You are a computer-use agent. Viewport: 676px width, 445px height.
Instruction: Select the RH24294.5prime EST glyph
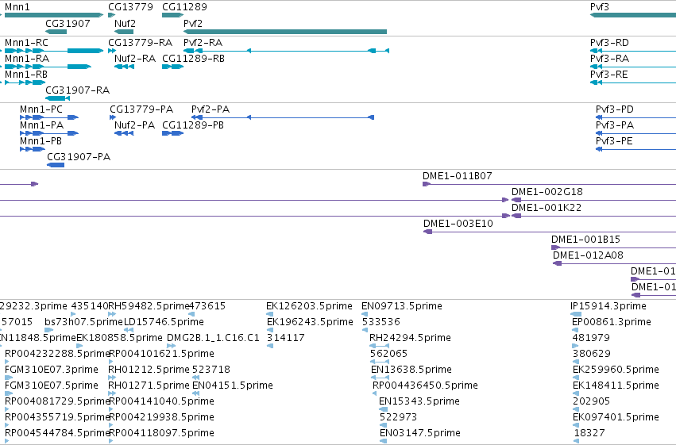(380, 346)
